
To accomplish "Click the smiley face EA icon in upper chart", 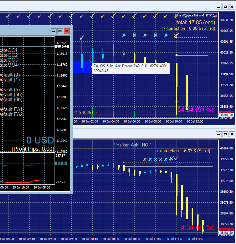I will (x=215, y=15).
